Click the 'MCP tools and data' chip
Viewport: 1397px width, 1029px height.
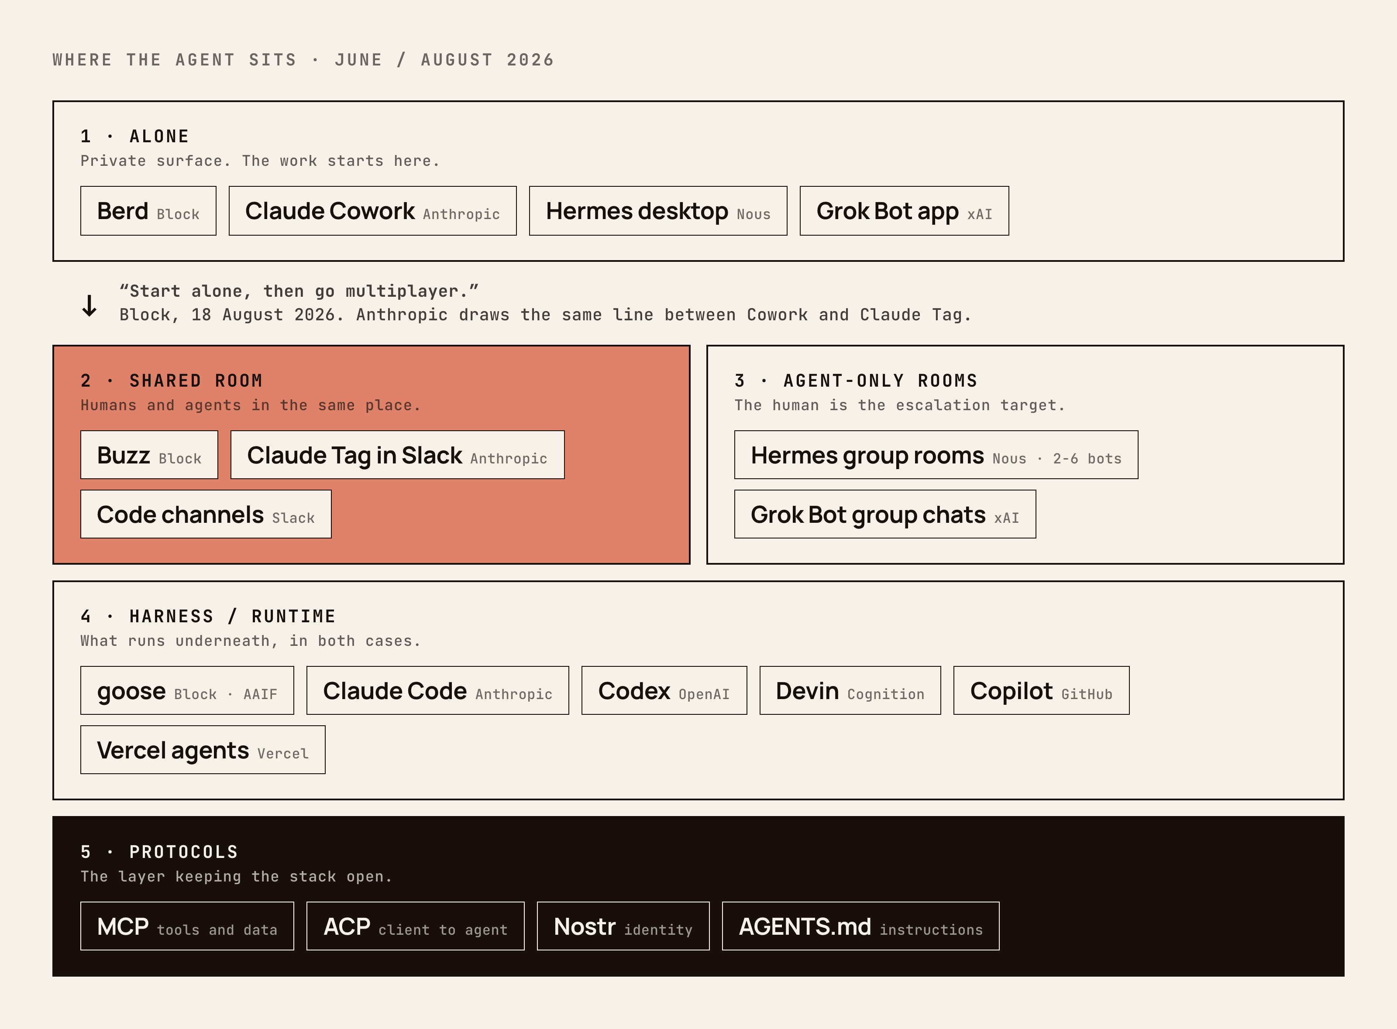187,926
